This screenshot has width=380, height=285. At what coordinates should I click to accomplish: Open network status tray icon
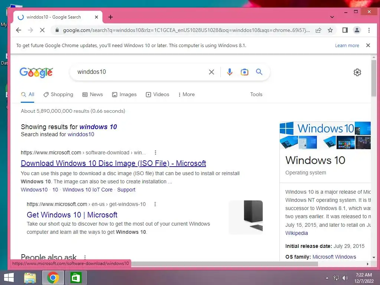(x=336, y=278)
